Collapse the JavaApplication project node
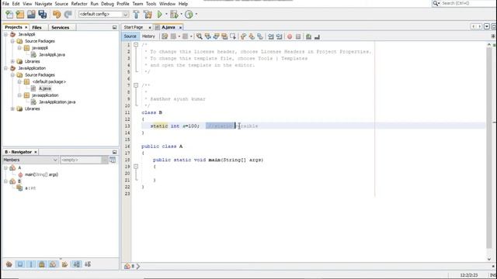 point(6,68)
